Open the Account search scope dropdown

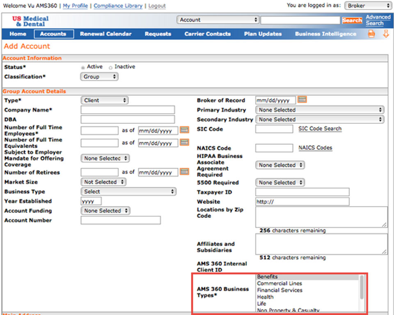coord(218,20)
